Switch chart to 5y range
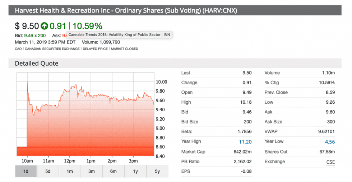This screenshot has height=182, width=352. [x=157, y=171]
